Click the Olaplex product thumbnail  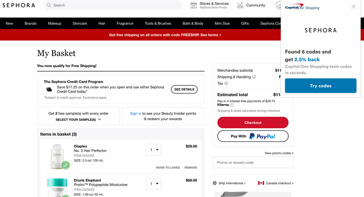(x=57, y=157)
